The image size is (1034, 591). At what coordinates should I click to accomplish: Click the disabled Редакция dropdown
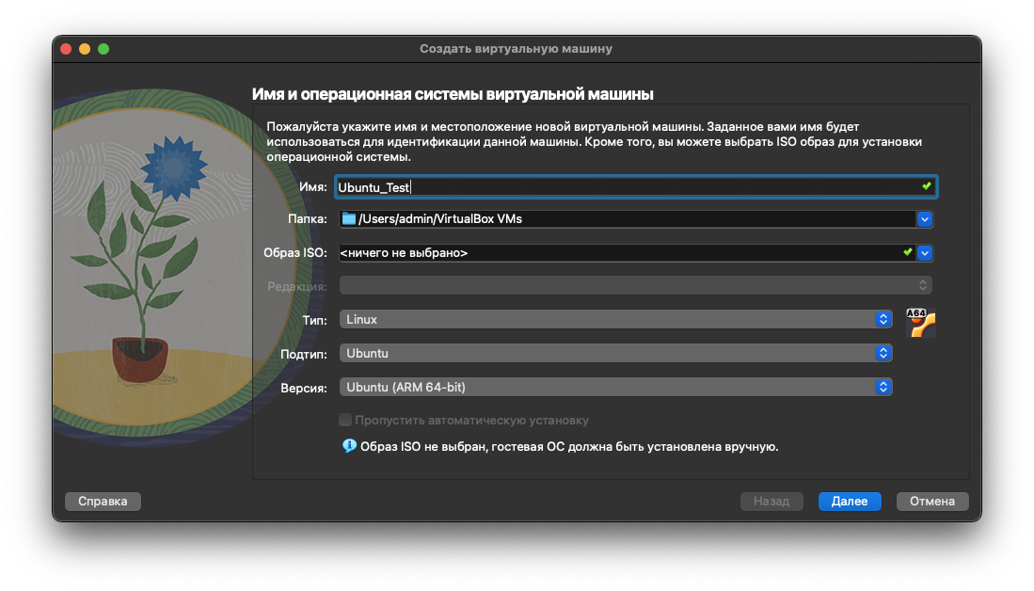point(635,284)
